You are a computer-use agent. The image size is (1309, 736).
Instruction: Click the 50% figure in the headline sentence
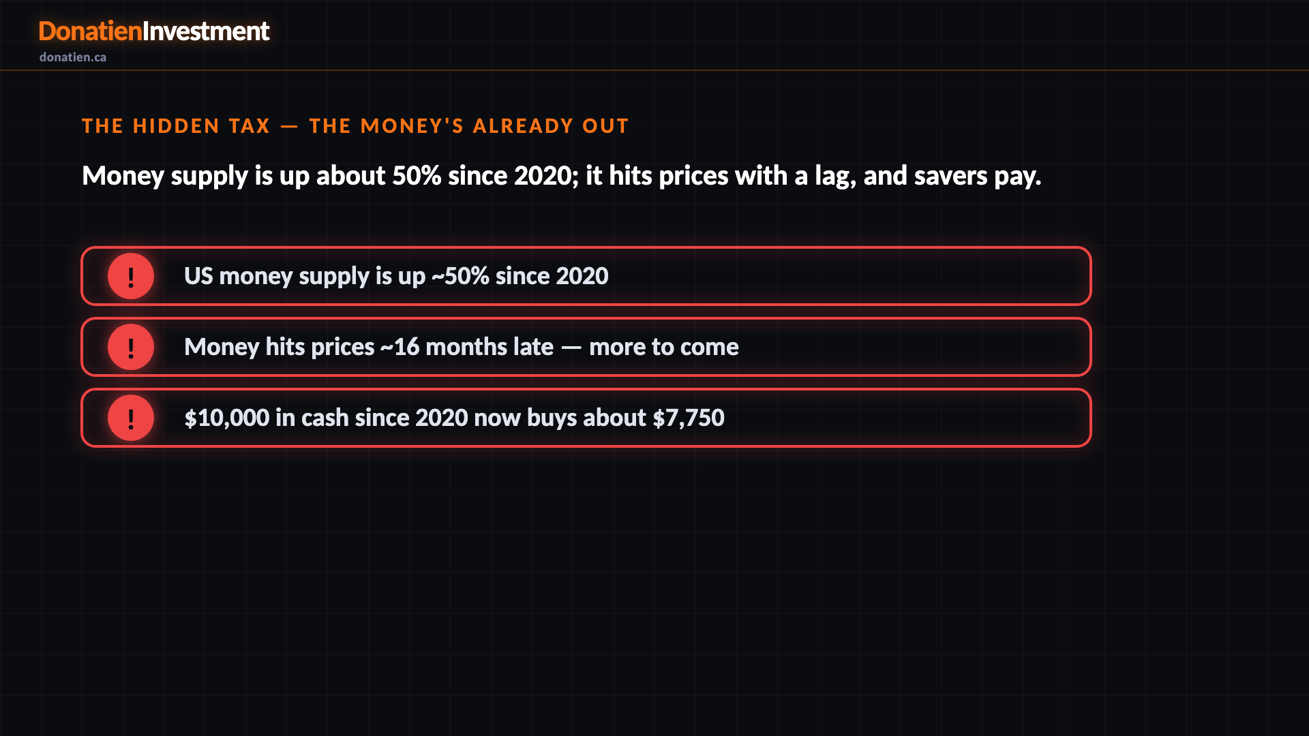click(x=417, y=176)
